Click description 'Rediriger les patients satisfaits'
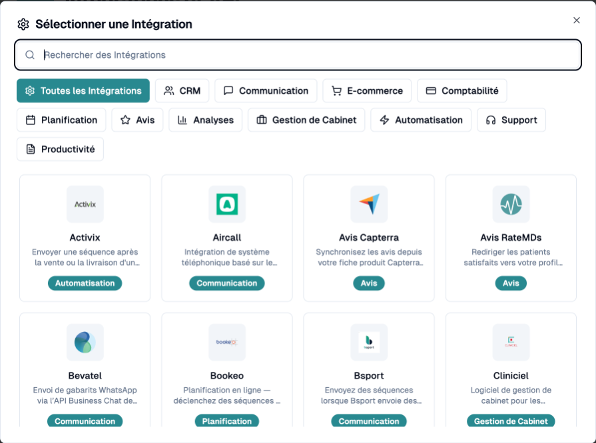Viewport: 596px width, 443px height. pos(512,257)
